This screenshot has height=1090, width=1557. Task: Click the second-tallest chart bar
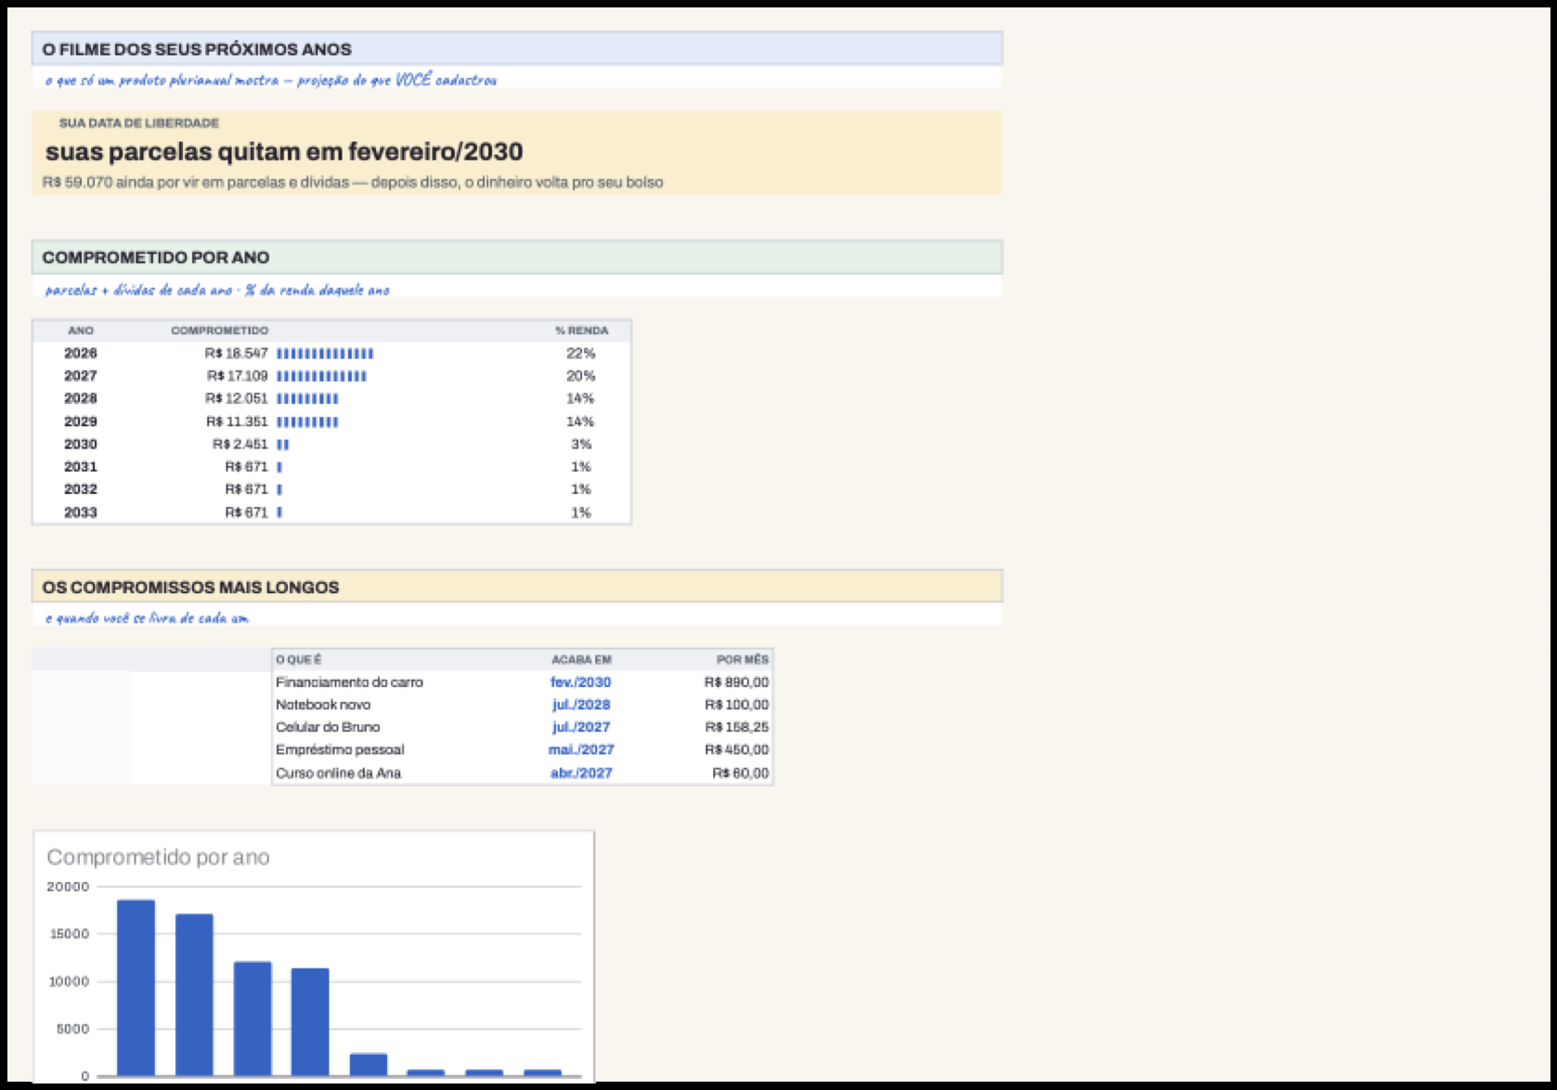194,995
